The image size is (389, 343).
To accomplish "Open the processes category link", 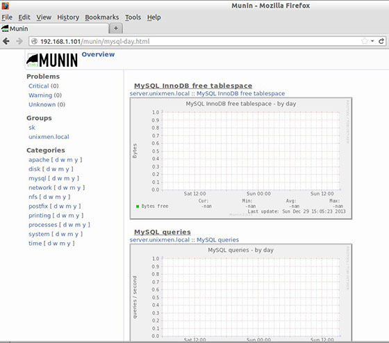I will (x=43, y=225).
